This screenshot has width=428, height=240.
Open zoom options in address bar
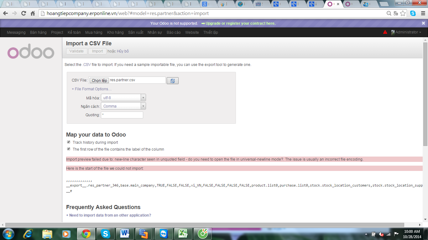point(389,13)
